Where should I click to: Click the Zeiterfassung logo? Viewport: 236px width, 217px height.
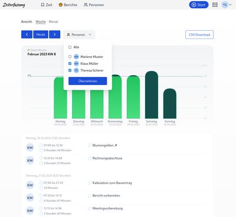pos(14,5)
